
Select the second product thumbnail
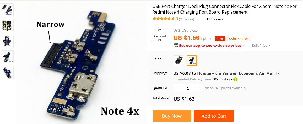coord(7,26)
